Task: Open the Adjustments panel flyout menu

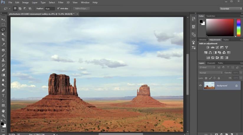Action: point(241,40)
